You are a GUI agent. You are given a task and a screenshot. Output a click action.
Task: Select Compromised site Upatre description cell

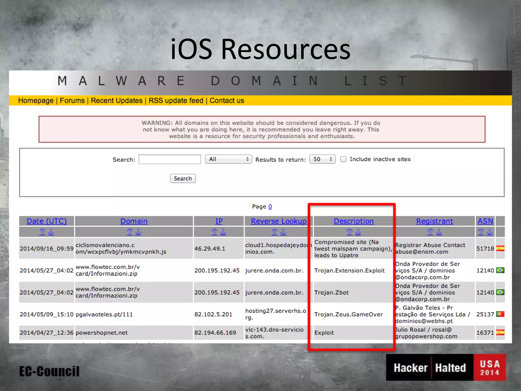354,248
